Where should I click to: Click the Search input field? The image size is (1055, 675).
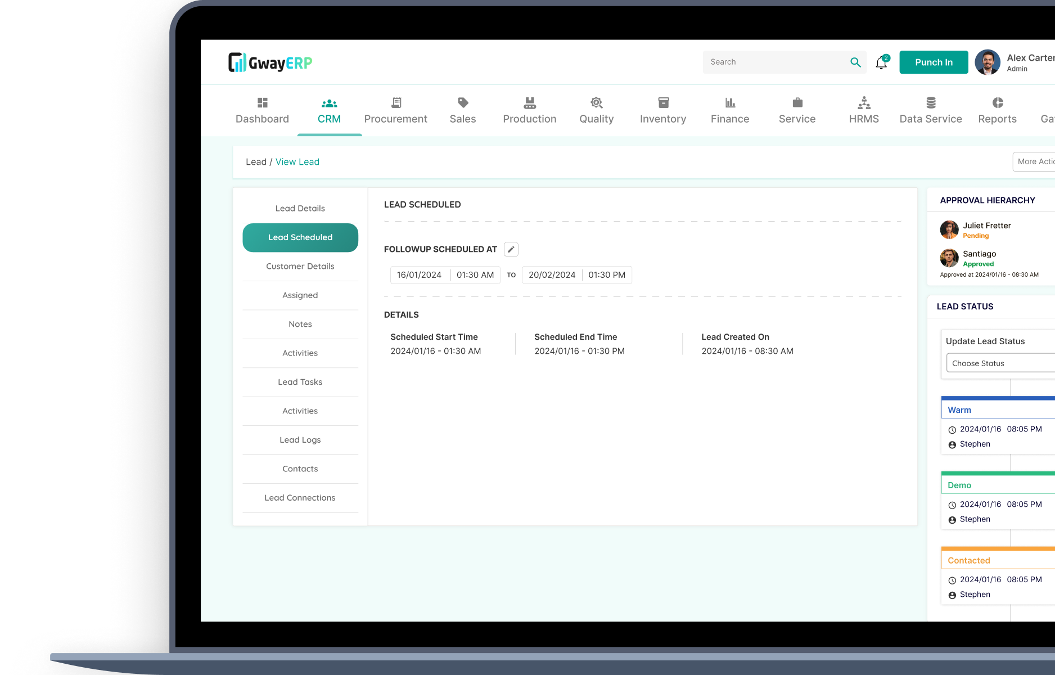[x=776, y=62]
